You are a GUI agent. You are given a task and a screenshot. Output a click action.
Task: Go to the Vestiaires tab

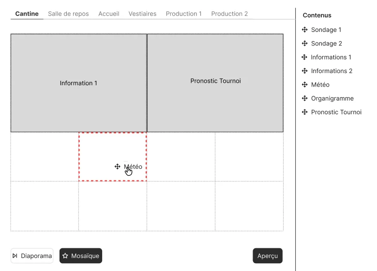point(142,14)
